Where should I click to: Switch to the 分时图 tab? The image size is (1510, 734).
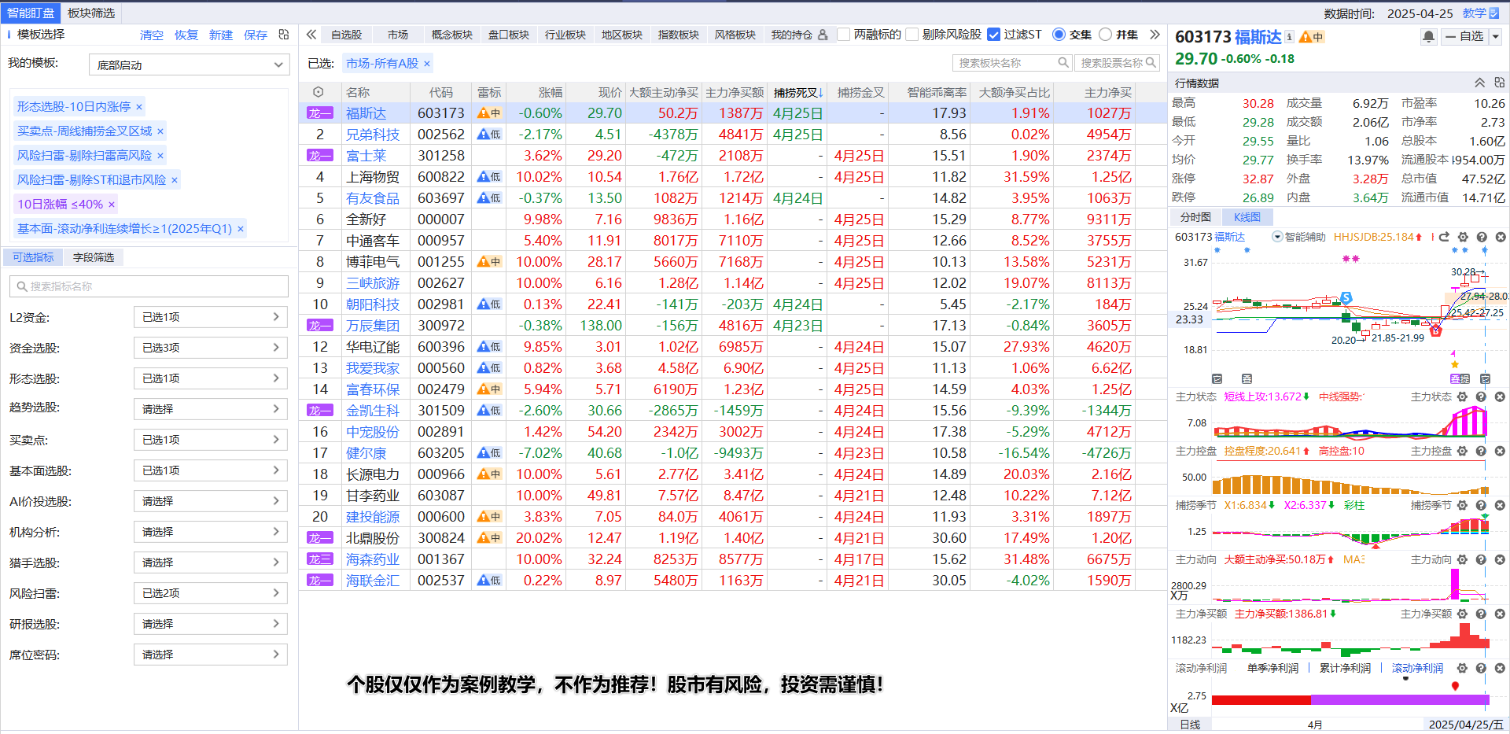1195,217
